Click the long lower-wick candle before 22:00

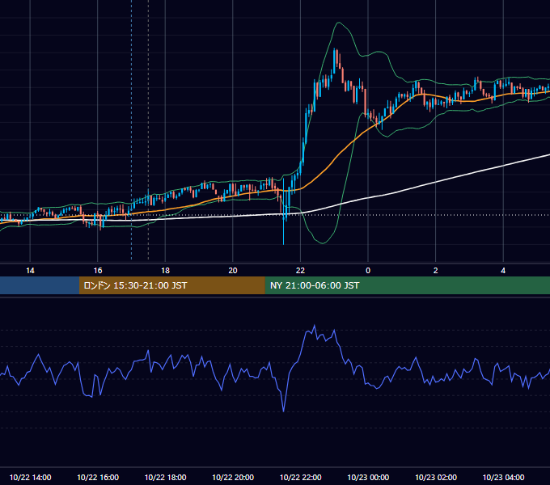[x=283, y=212]
